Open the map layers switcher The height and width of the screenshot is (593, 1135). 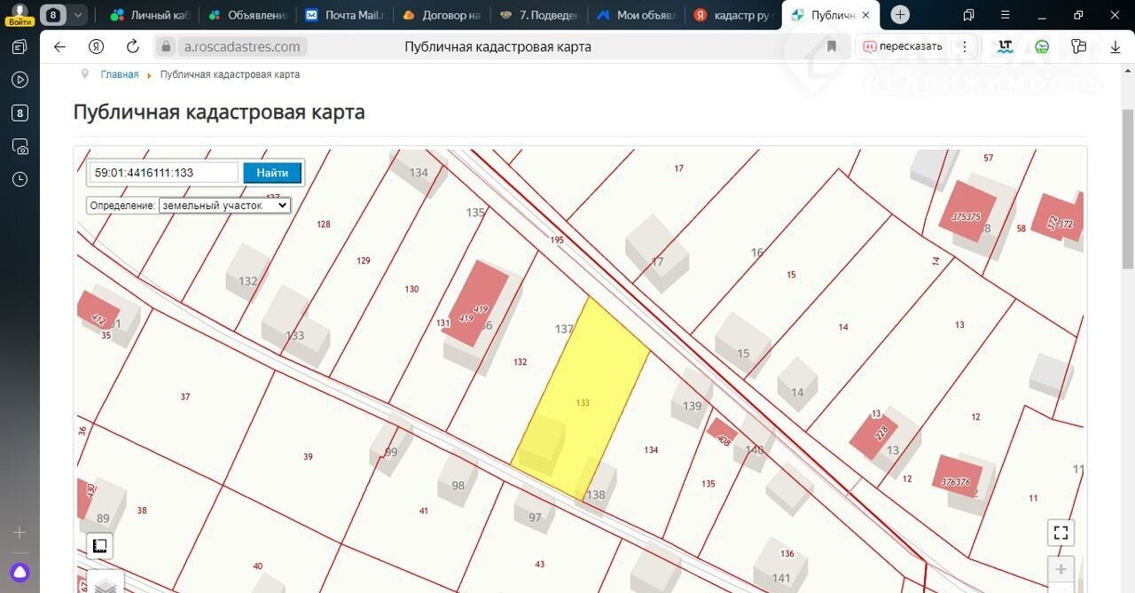pyautogui.click(x=106, y=585)
